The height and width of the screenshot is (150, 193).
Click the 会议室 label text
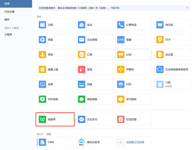point(169,54)
